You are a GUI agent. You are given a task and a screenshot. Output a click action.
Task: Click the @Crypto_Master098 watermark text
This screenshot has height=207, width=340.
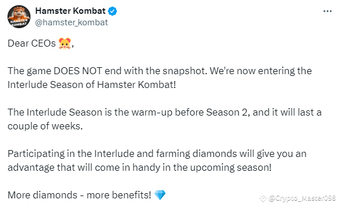pyautogui.click(x=302, y=198)
